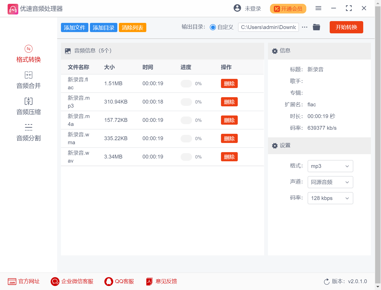Select the 自定义 radio button for output directory
The height and width of the screenshot is (290, 381).
click(x=213, y=27)
